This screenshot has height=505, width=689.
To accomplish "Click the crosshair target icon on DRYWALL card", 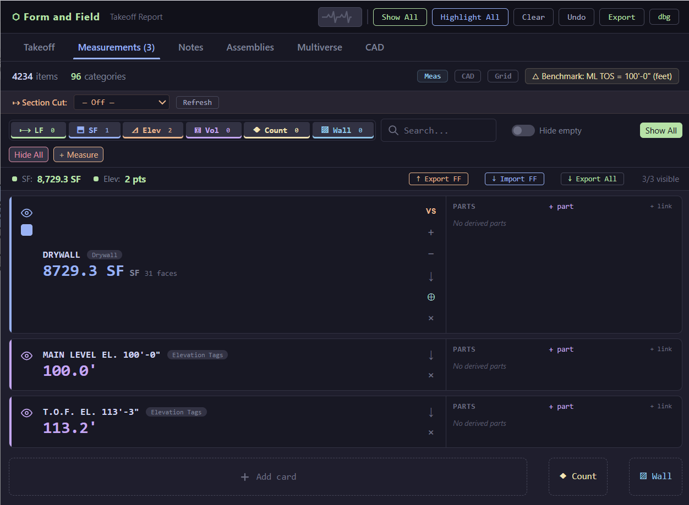I will [431, 297].
